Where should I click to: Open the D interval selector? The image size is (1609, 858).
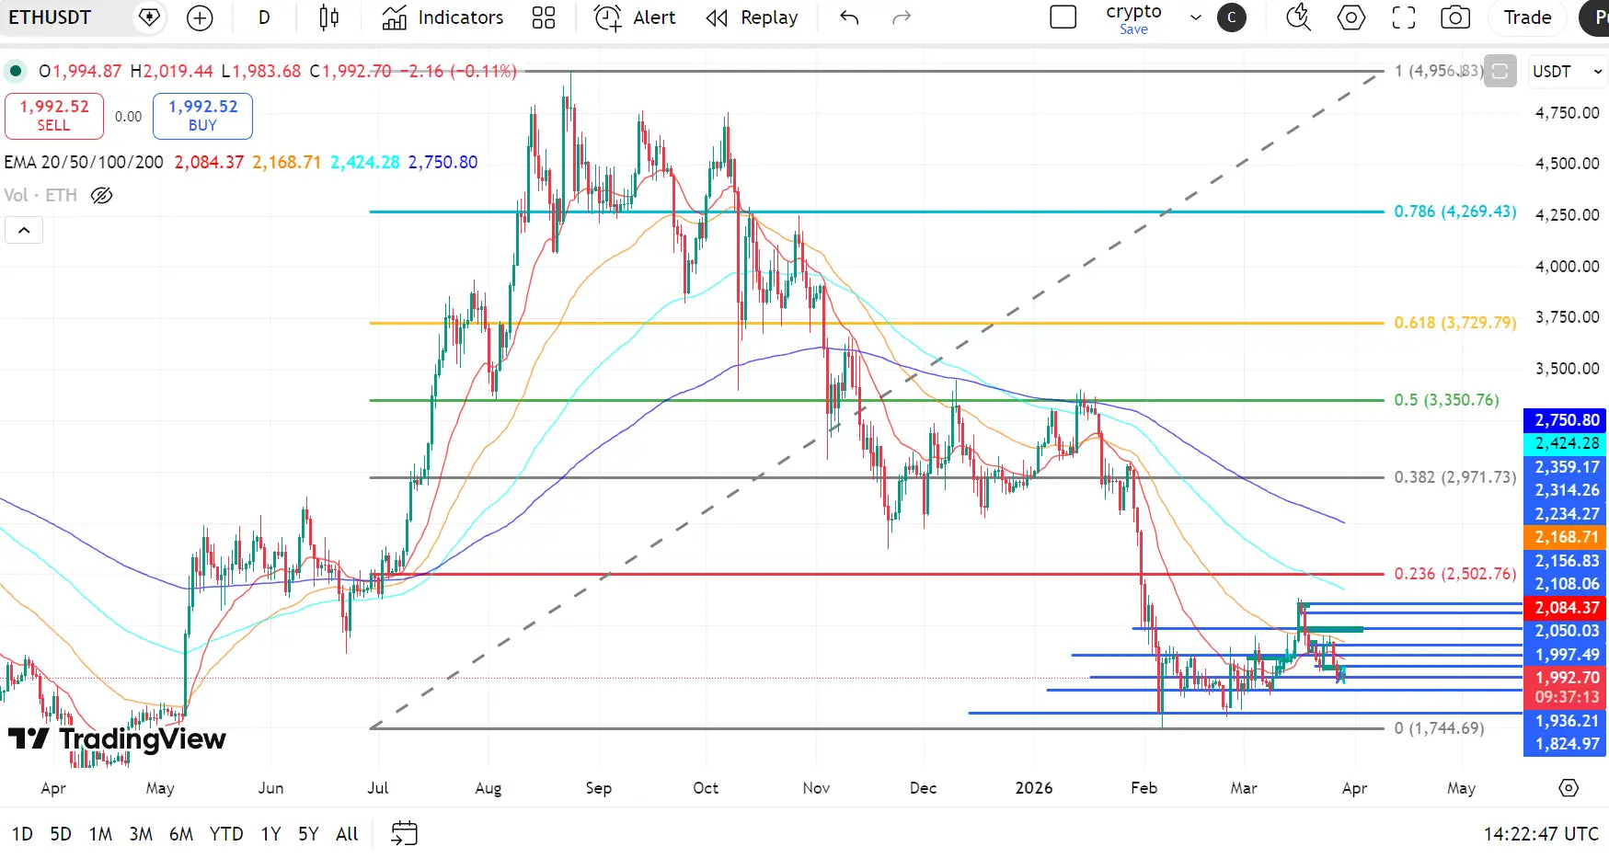(264, 17)
